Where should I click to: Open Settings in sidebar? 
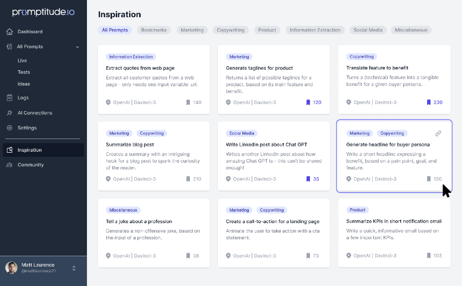click(x=27, y=128)
